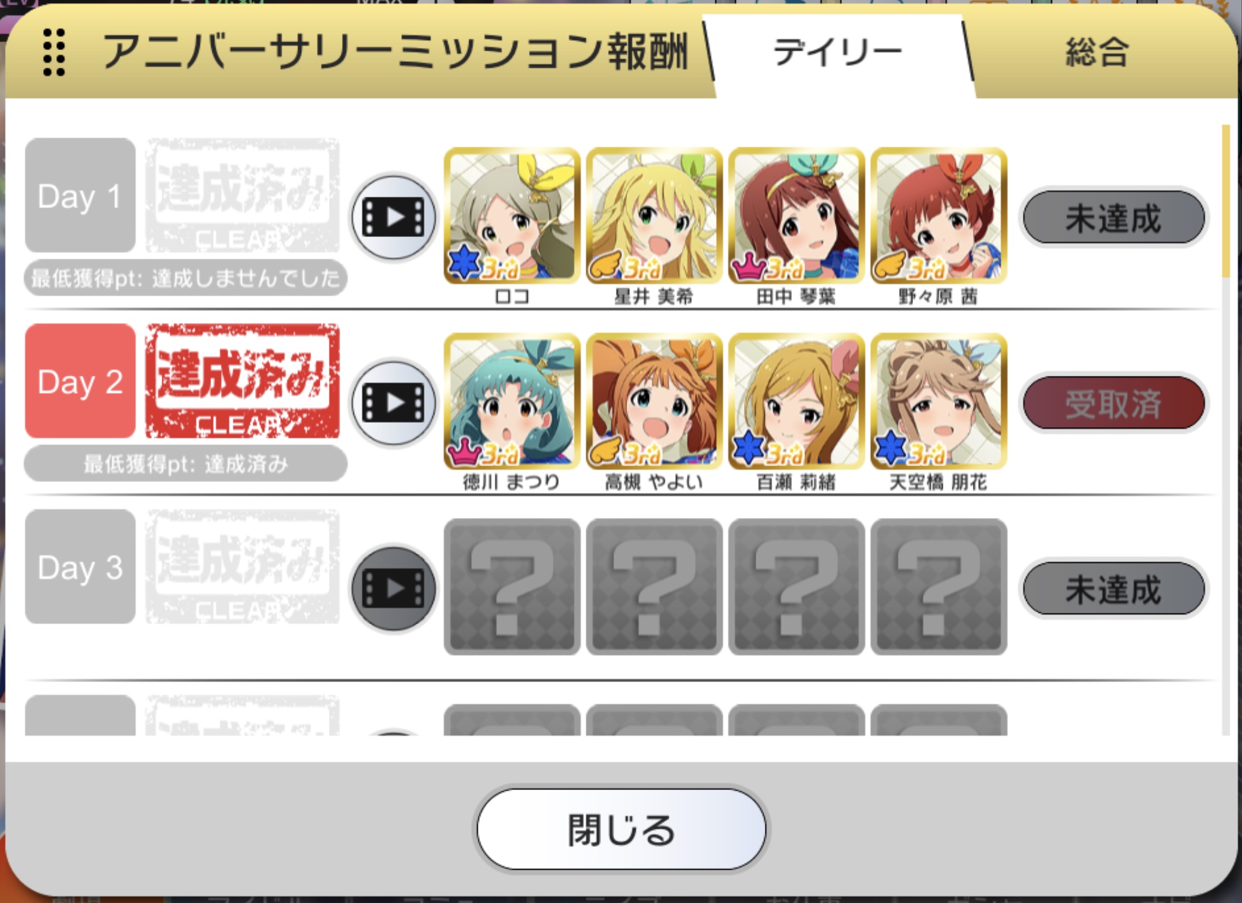Select the 徳川 まつり card icon
1242x903 pixels.
pyautogui.click(x=512, y=402)
